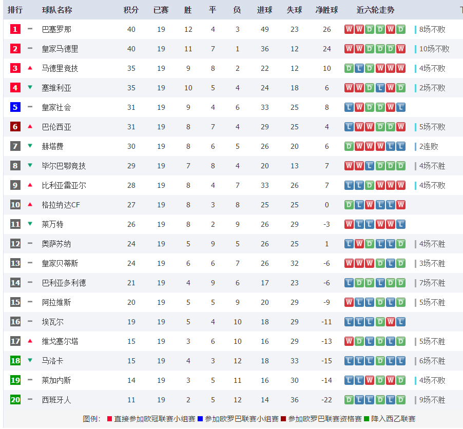Click green legend swatch for 降入西乙联赛

tap(366, 419)
